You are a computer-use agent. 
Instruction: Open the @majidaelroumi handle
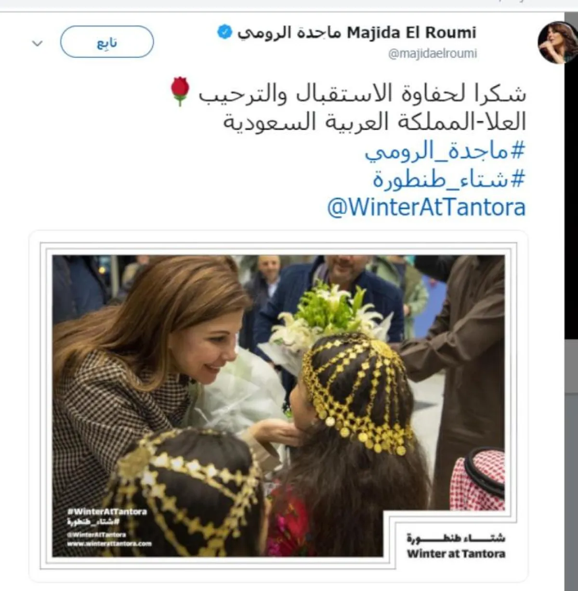(x=433, y=53)
